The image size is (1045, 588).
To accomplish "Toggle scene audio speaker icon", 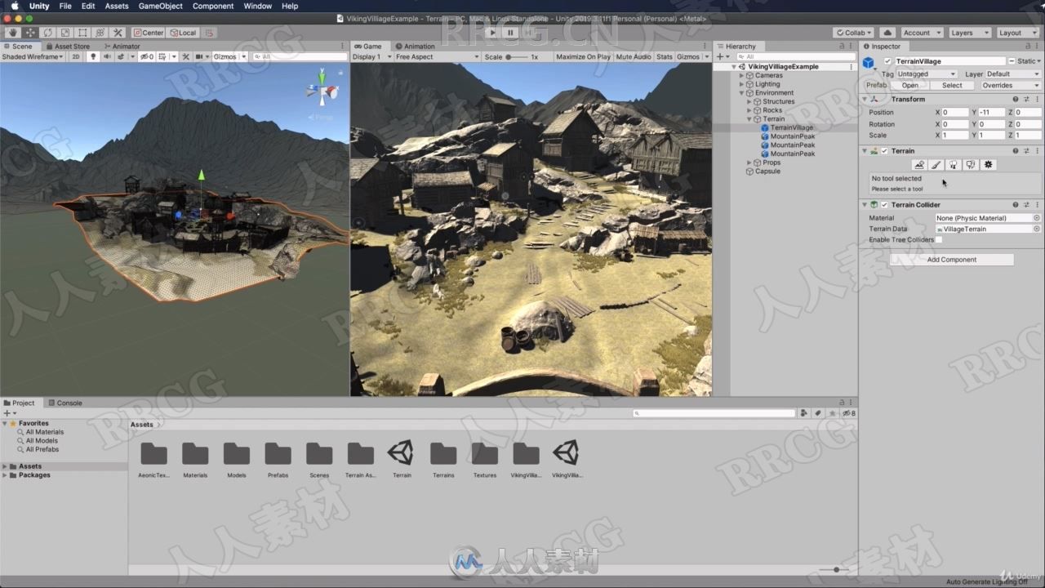I will tap(106, 57).
